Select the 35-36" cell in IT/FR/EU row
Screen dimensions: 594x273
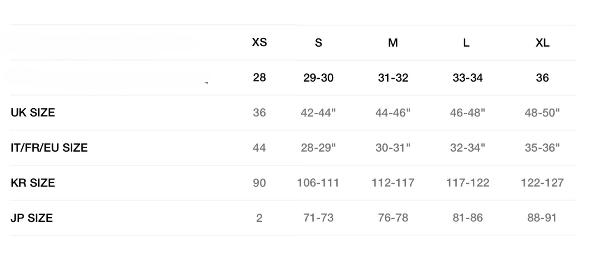click(542, 148)
